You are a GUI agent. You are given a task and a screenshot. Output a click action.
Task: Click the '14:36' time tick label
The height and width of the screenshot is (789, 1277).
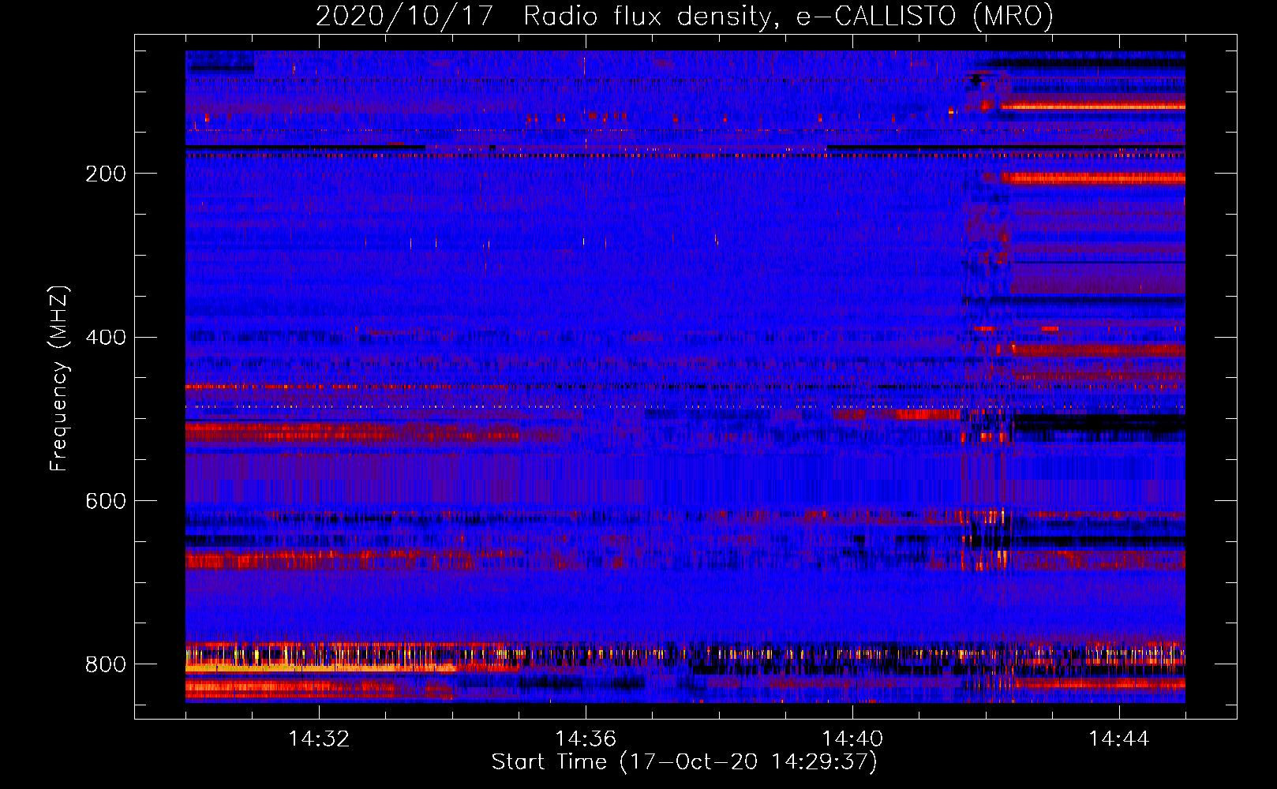coord(586,739)
